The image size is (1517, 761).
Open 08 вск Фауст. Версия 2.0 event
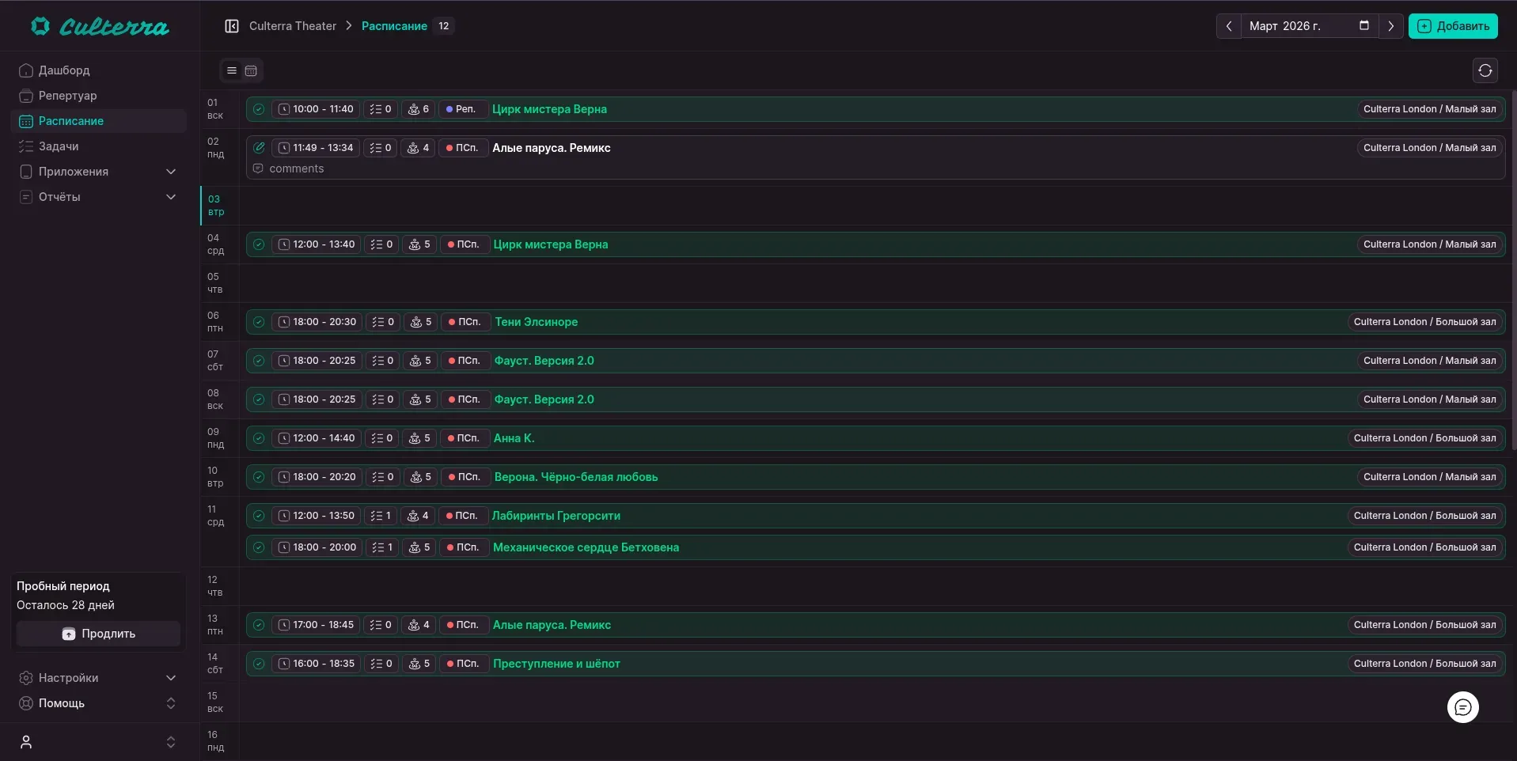click(544, 399)
